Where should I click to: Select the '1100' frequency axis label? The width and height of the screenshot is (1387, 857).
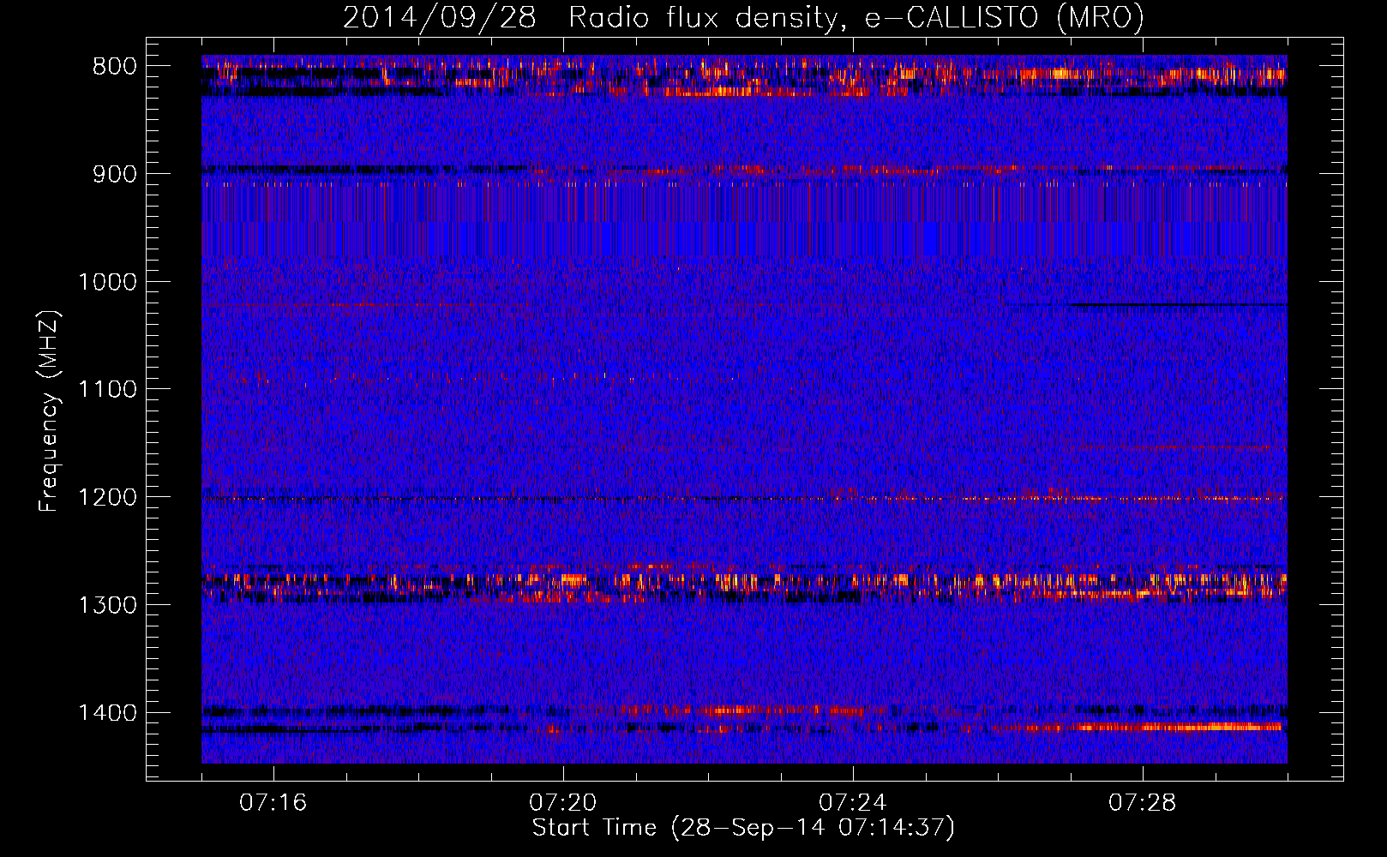point(107,390)
